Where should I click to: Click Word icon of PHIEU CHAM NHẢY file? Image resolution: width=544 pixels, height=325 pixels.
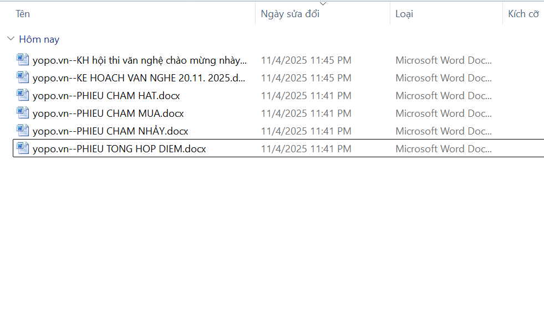coord(23,131)
